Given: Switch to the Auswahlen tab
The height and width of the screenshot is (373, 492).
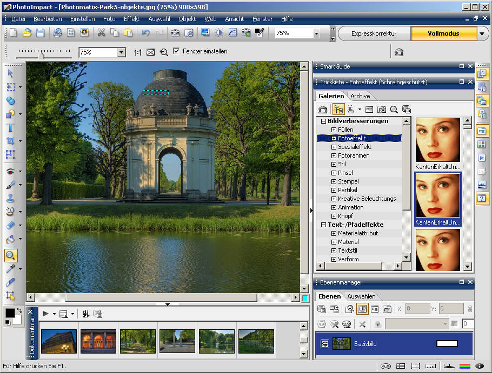Looking at the screenshot, I should tap(361, 296).
